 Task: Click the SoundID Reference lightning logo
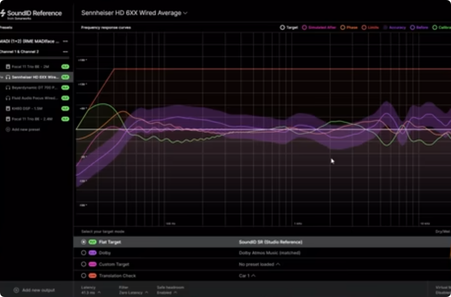[3, 13]
